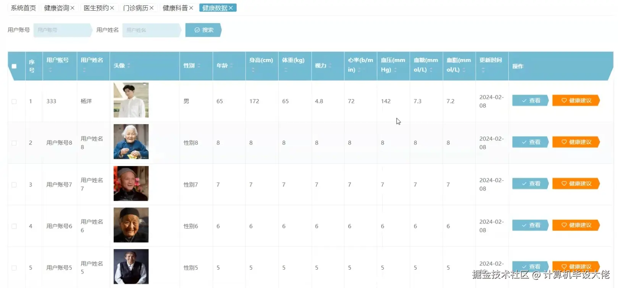Switch to the 医生预约 tab
The image size is (618, 288).
pyautogui.click(x=96, y=8)
